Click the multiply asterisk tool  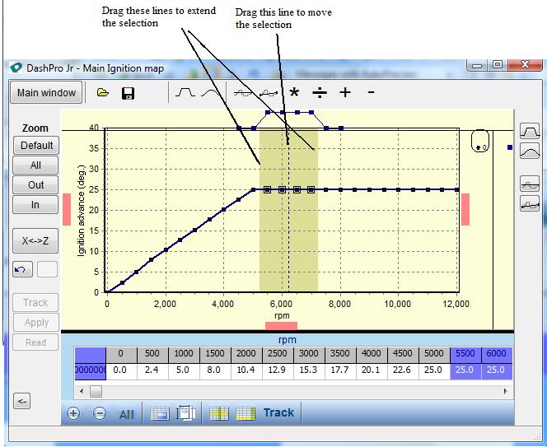pyautogui.click(x=294, y=92)
